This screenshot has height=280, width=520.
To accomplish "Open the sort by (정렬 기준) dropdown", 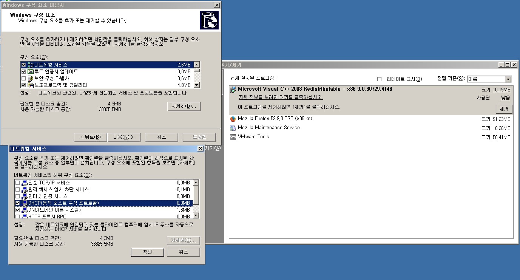I will (508, 79).
